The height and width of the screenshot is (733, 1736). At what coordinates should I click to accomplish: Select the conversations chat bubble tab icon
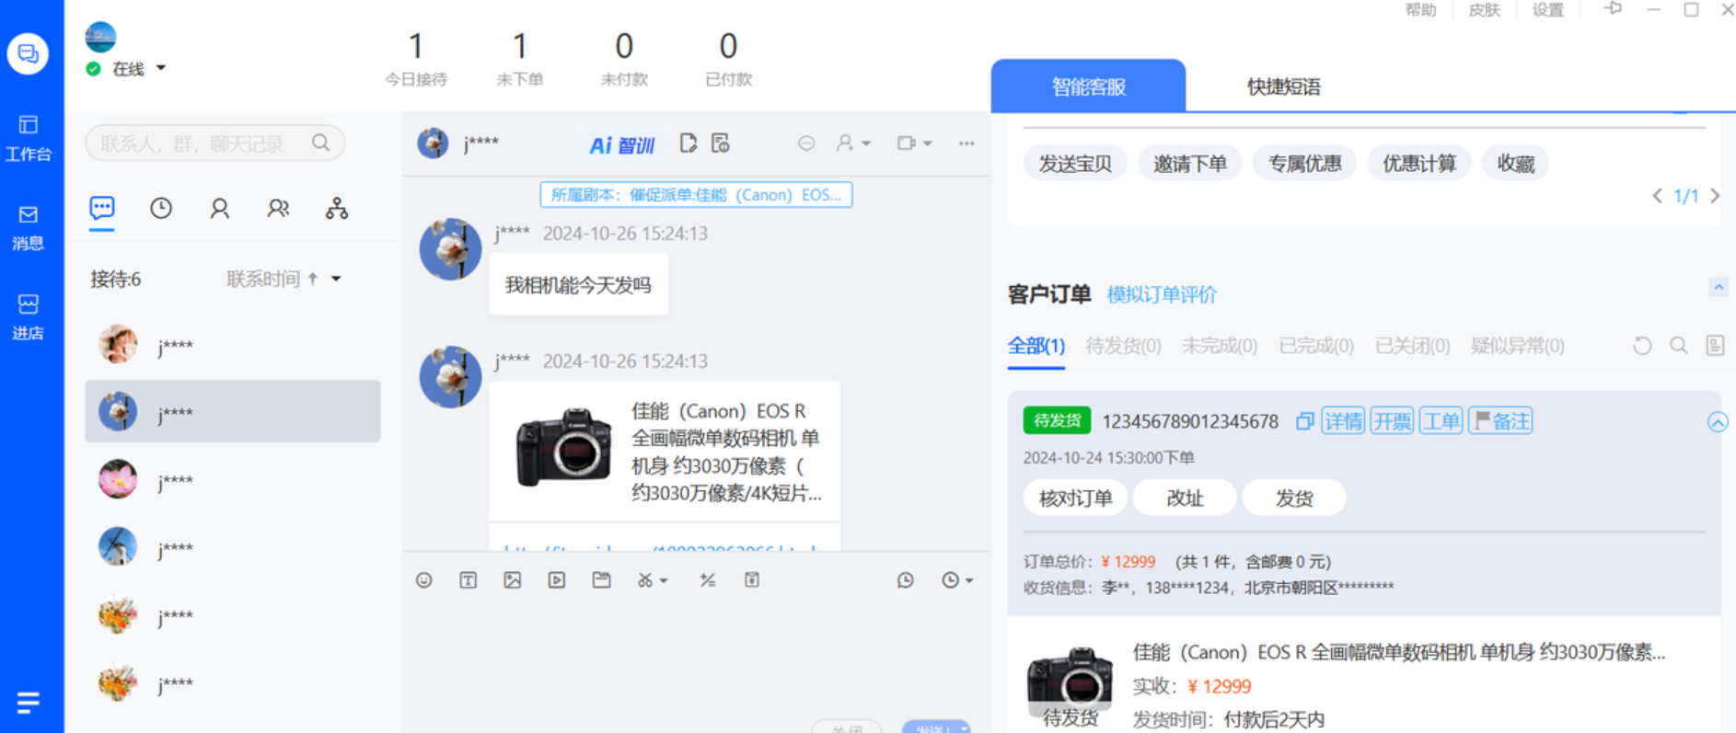[102, 208]
